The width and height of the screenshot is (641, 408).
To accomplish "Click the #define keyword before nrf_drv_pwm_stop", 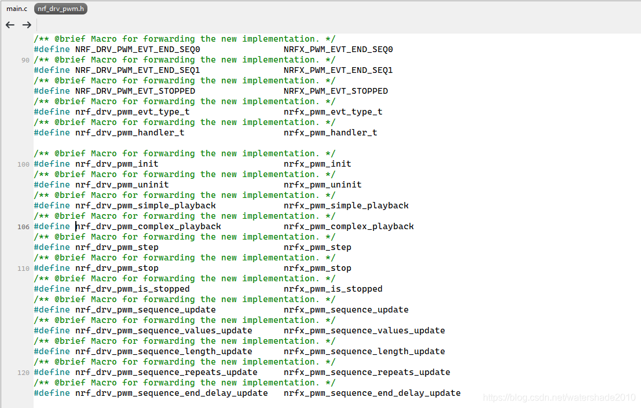I will (52, 268).
